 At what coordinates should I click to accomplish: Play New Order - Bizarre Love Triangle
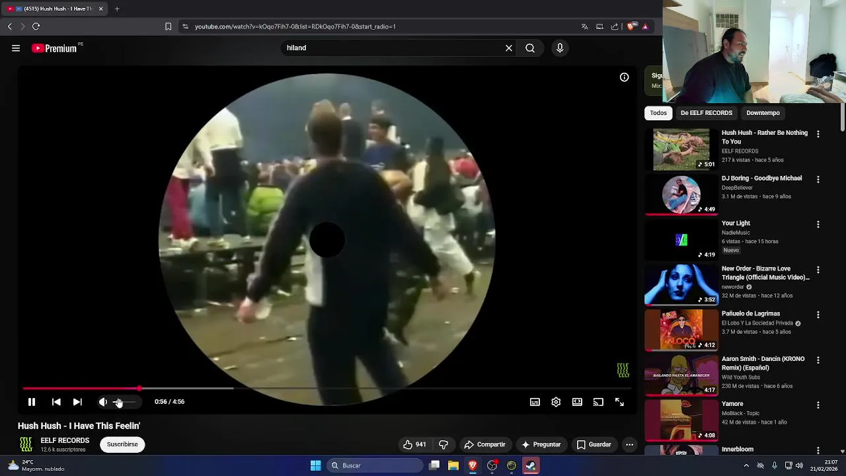click(x=681, y=285)
